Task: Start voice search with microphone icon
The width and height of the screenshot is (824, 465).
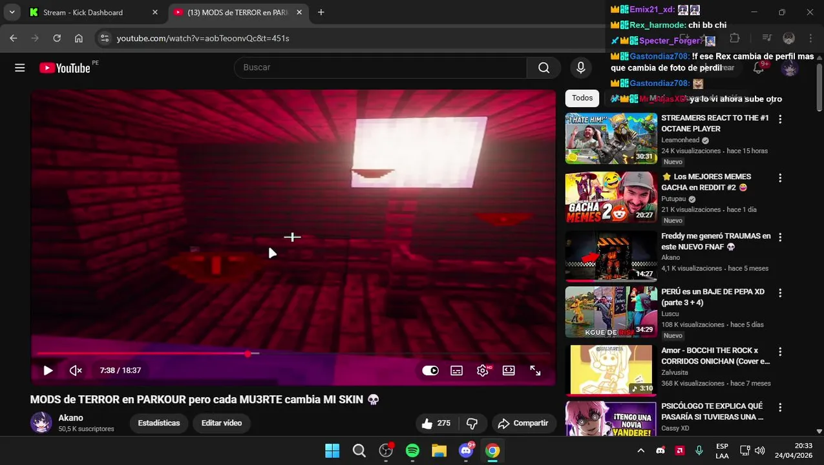Action: (x=580, y=67)
